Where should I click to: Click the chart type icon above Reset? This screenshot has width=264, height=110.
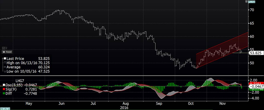coord(3,48)
